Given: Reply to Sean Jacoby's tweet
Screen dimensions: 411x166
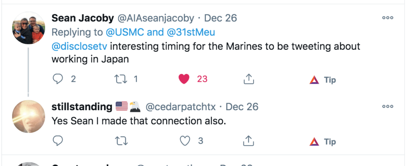Looking at the screenshot, I should pos(59,79).
